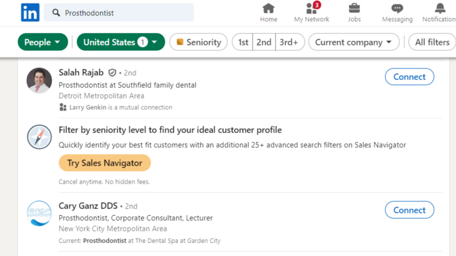The image size is (456, 256).
Task: Open the LinkedIn home feed via Home icon
Action: click(269, 10)
